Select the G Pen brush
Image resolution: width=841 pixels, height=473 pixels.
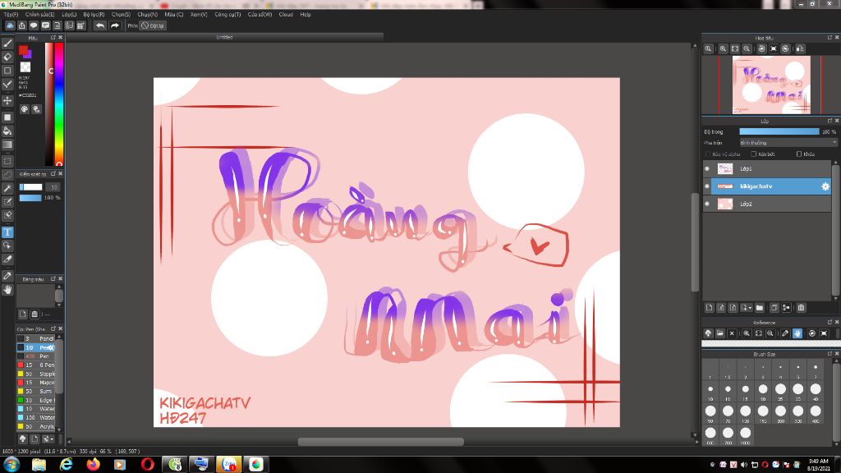point(38,365)
